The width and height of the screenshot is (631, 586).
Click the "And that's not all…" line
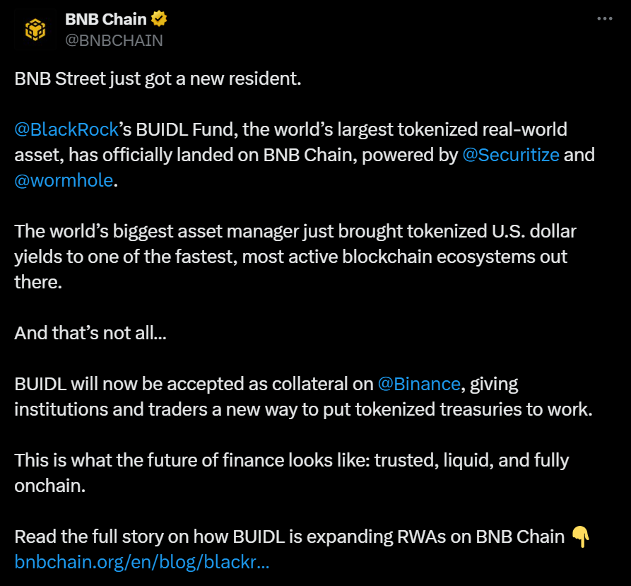(x=90, y=333)
